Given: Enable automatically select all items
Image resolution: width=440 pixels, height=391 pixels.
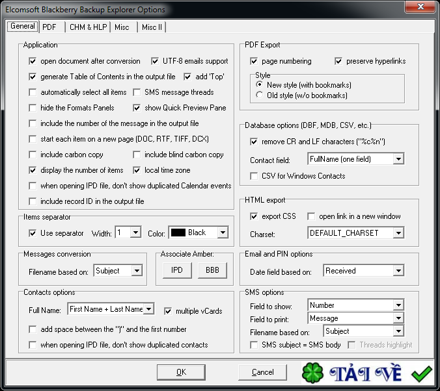Looking at the screenshot, I should [33, 92].
